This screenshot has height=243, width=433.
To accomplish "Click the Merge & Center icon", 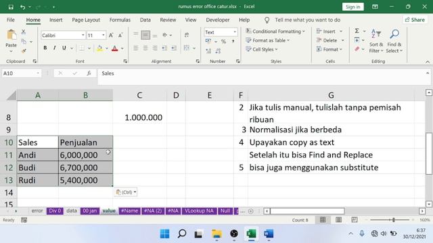I will (187, 48).
